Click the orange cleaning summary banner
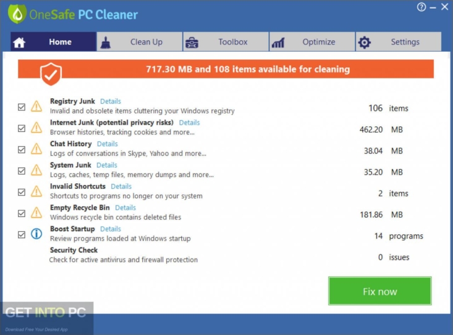Image resolution: width=453 pixels, height=335 pixels. click(x=226, y=69)
